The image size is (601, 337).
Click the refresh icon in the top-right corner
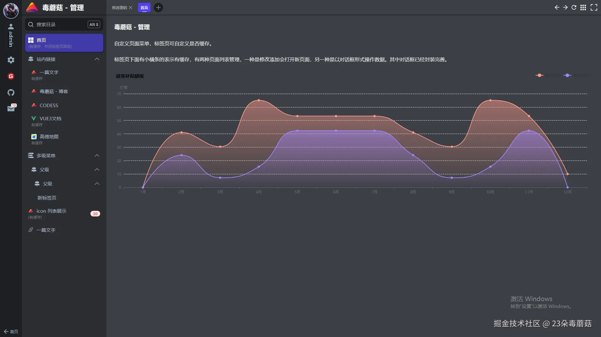574,7
